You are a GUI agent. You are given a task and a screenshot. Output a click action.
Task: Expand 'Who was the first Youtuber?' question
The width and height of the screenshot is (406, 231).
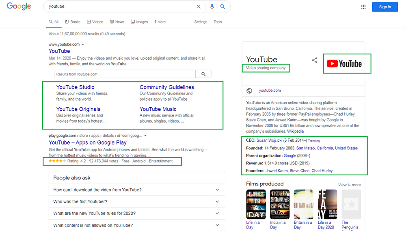click(x=137, y=201)
